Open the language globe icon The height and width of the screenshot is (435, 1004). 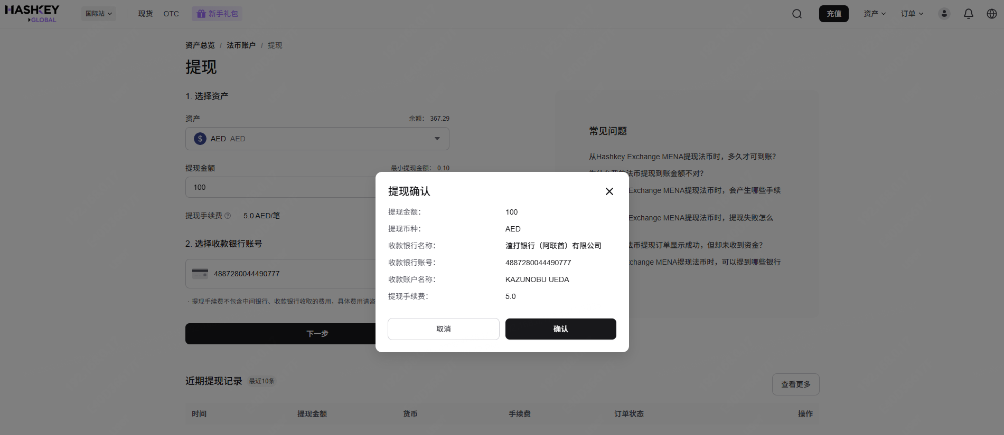[x=992, y=14]
